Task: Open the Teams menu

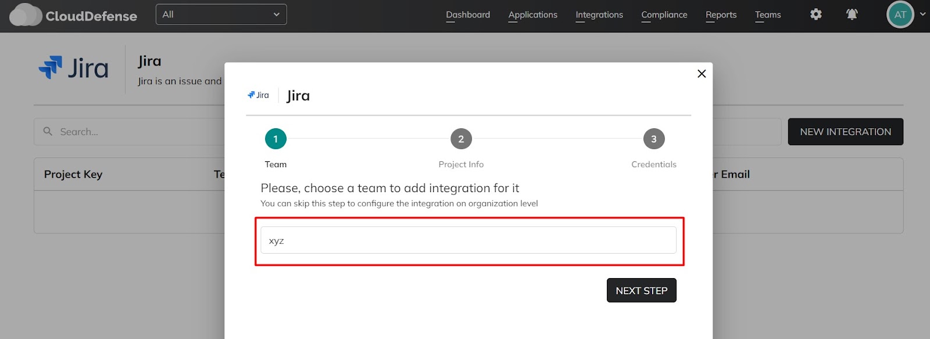Action: [x=768, y=15]
